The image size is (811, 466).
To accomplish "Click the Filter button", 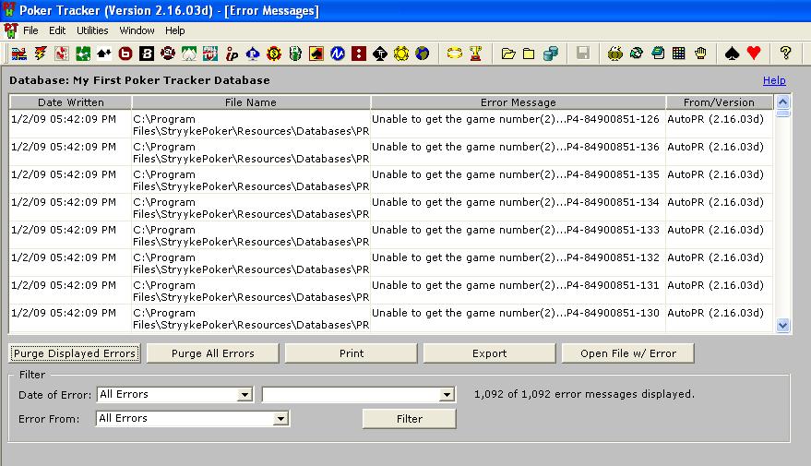I will coord(409,419).
